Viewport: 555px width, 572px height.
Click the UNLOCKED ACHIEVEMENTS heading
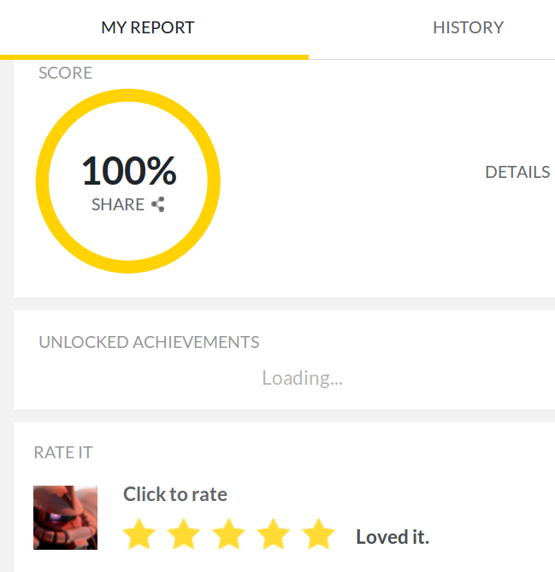pos(149,343)
